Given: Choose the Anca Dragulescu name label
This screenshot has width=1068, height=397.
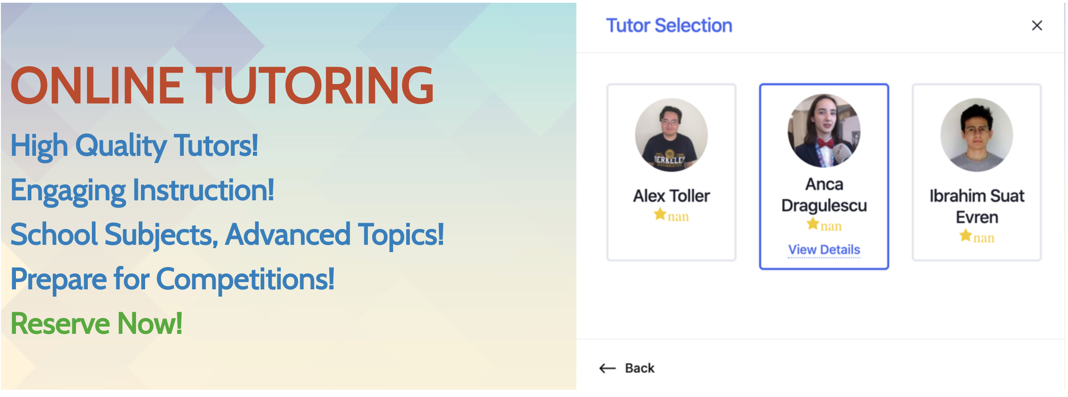Looking at the screenshot, I should point(824,195).
